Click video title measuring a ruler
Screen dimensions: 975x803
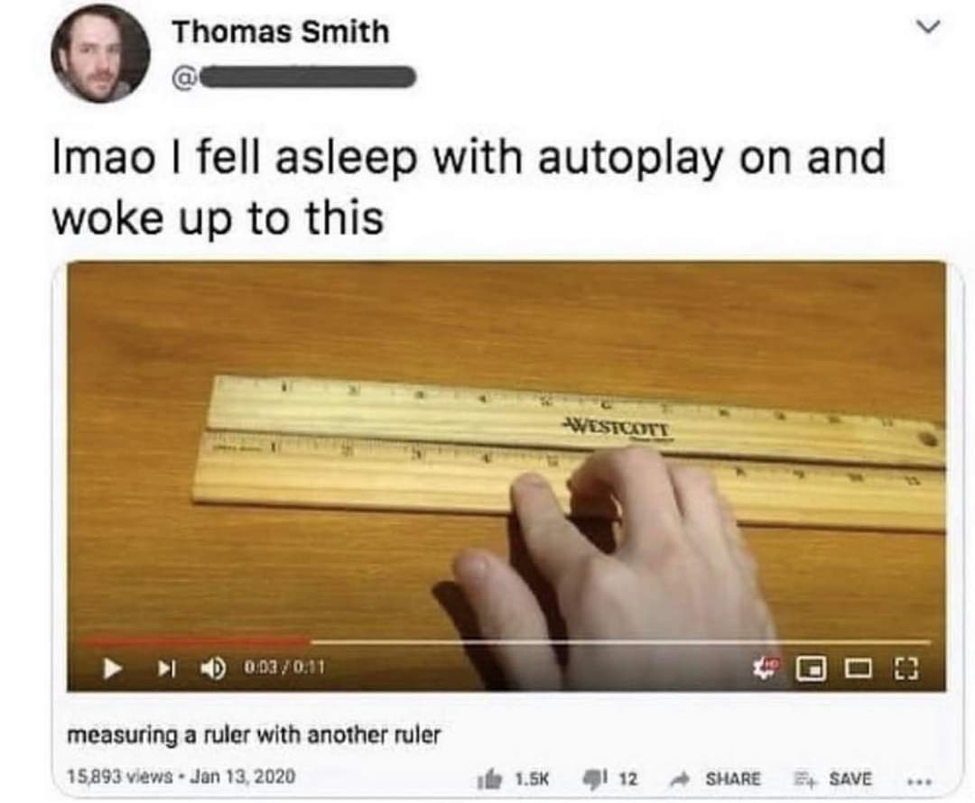pyautogui.click(x=254, y=735)
